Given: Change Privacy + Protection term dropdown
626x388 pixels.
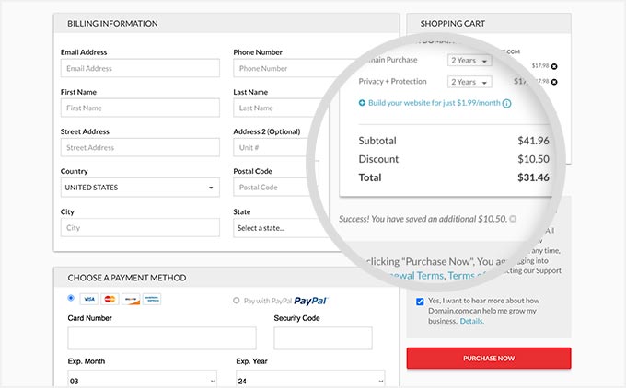Looking at the screenshot, I should (469, 82).
